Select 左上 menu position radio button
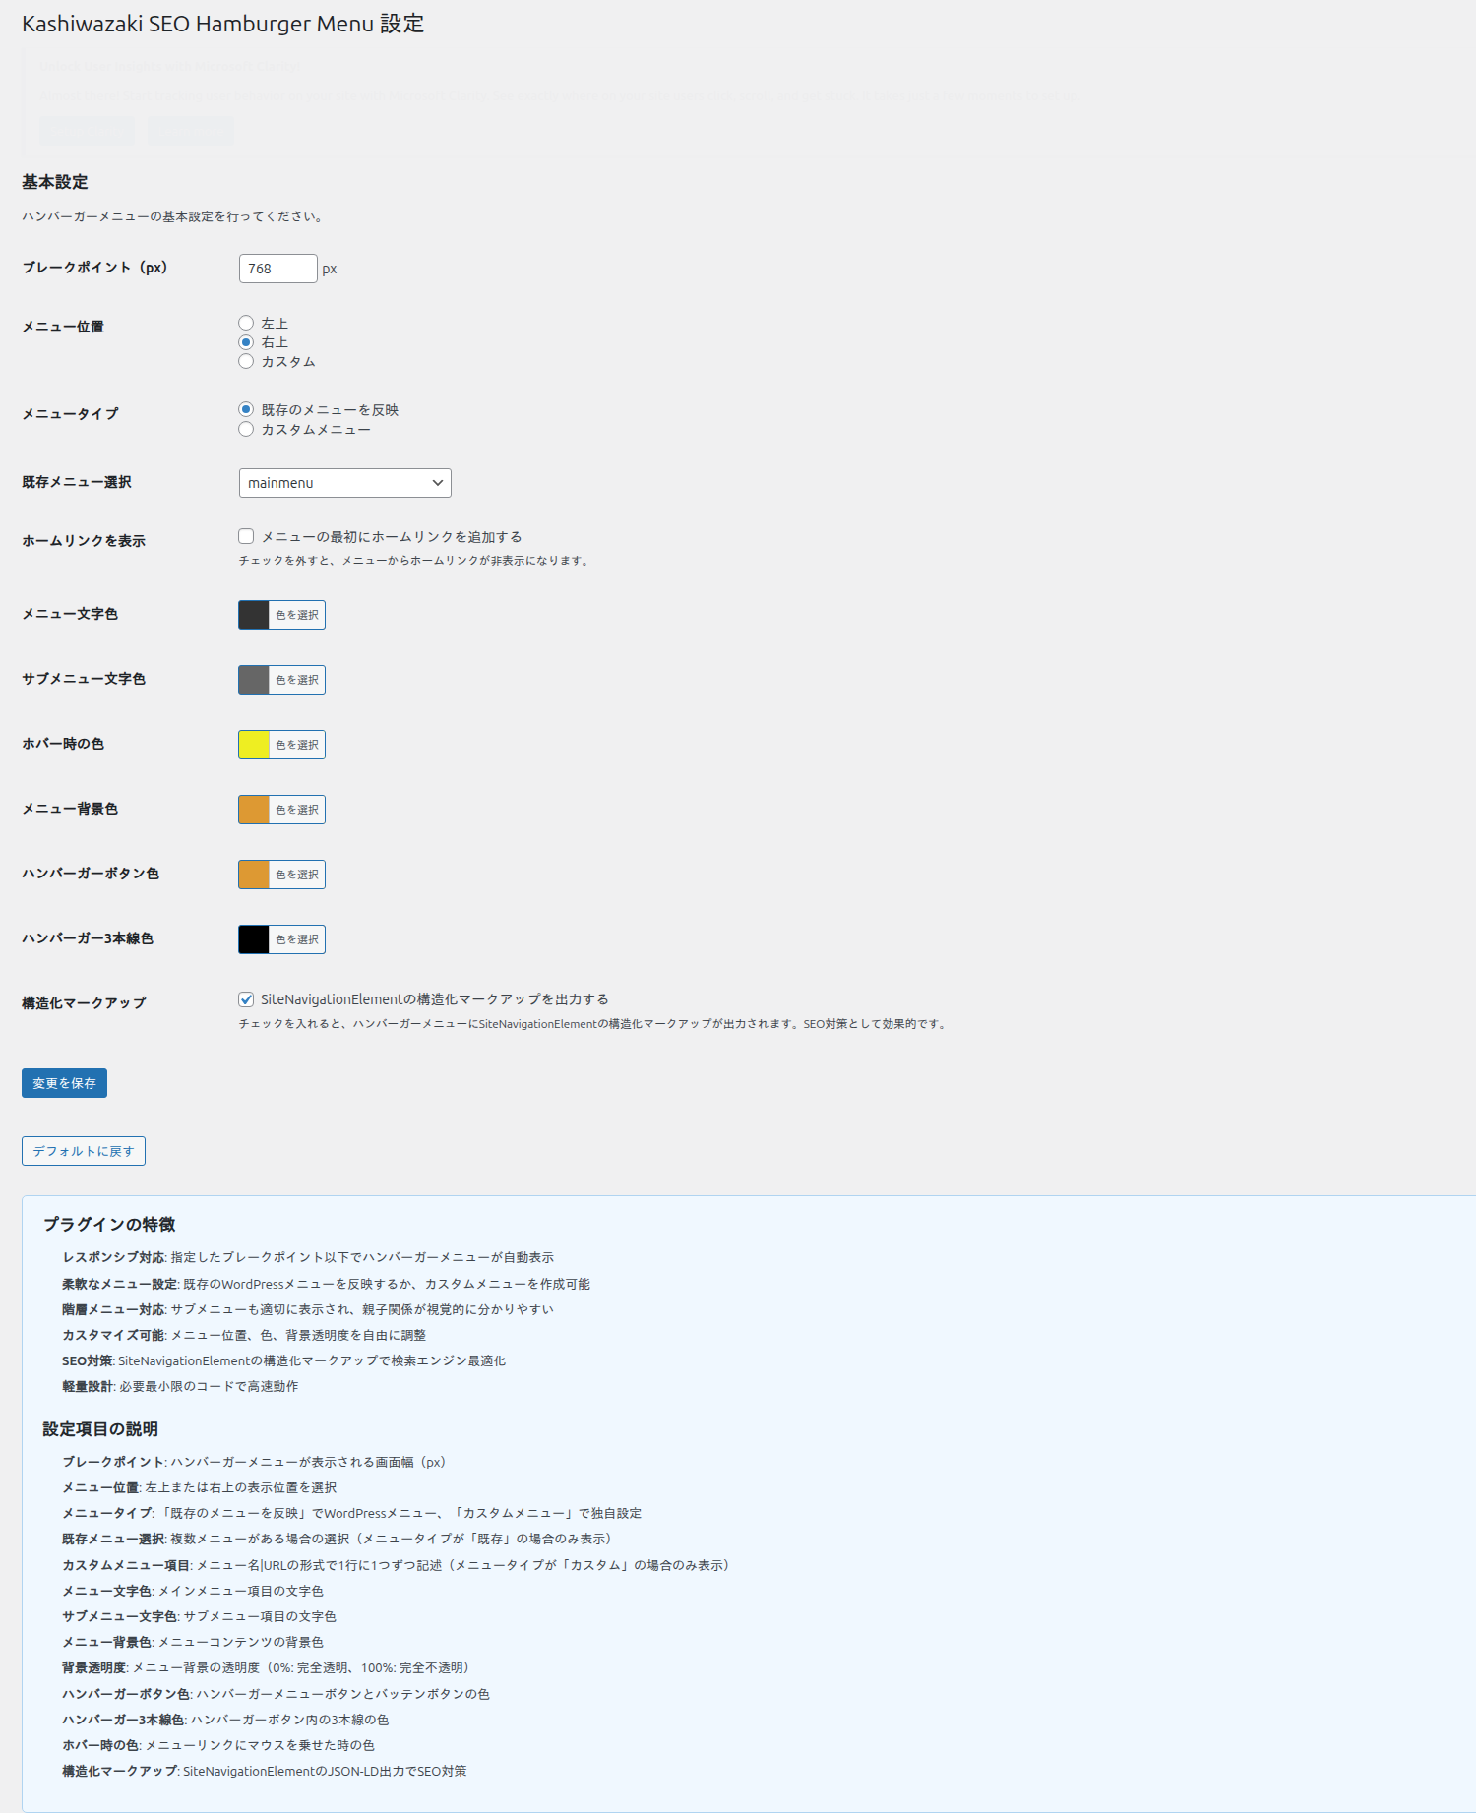The height and width of the screenshot is (1813, 1476). coord(246,323)
